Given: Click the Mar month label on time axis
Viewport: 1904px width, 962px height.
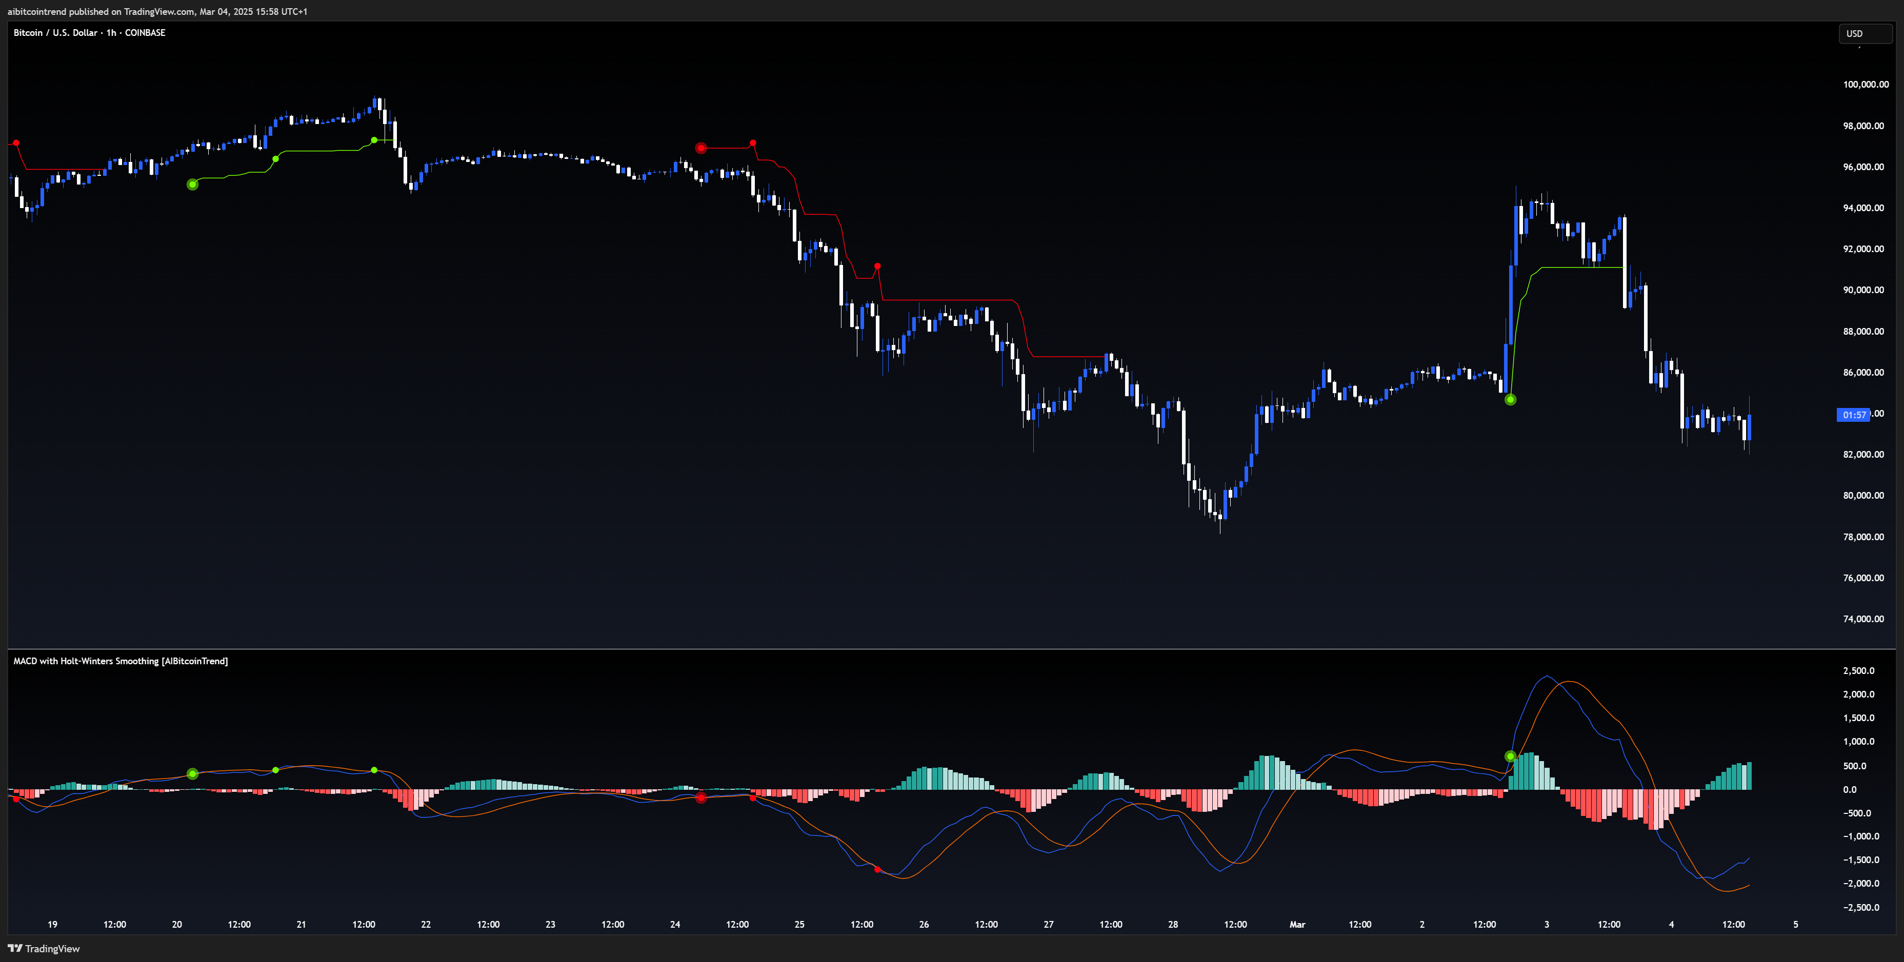Looking at the screenshot, I should 1298,924.
